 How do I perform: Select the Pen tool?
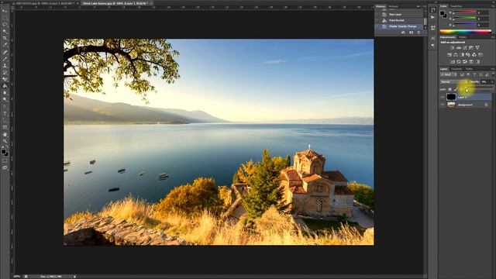[x=5, y=106]
